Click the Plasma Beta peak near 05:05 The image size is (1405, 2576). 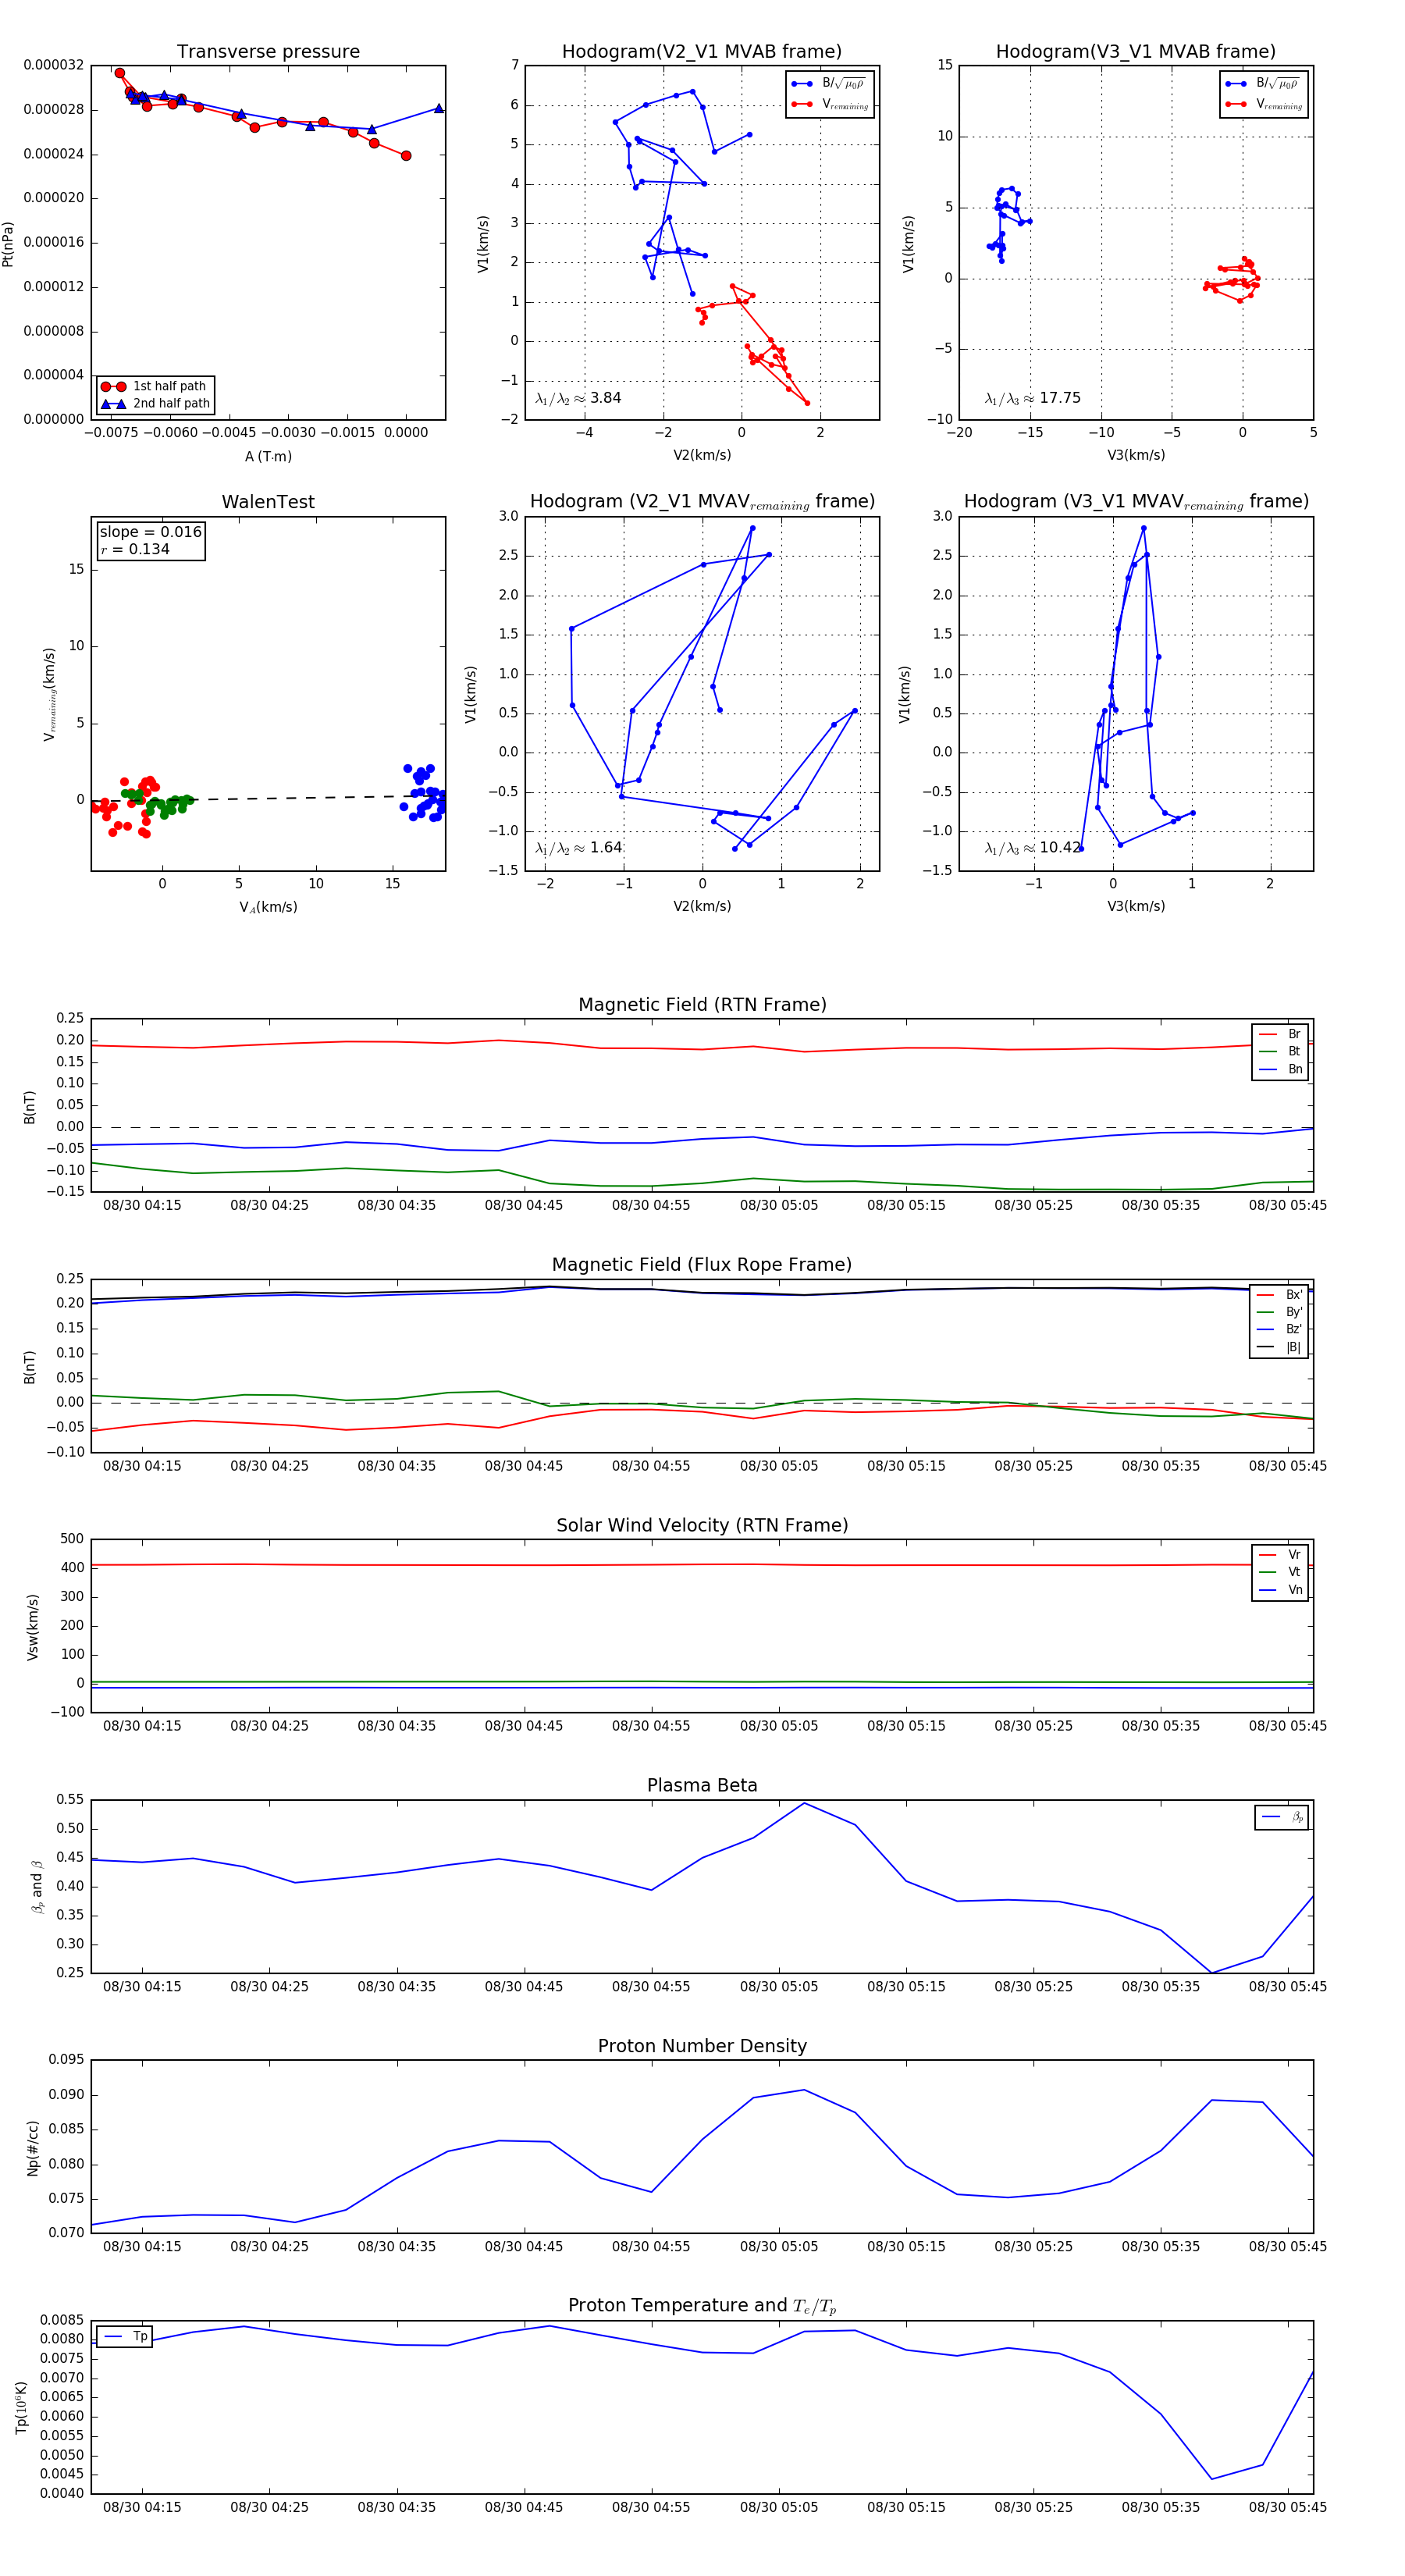[805, 1803]
